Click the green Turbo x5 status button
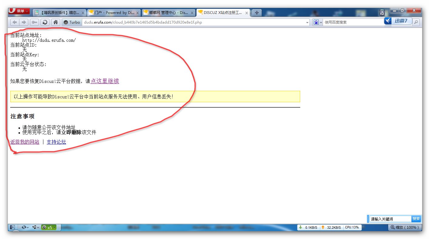Viewport: 430px width, 239px height. [49, 228]
